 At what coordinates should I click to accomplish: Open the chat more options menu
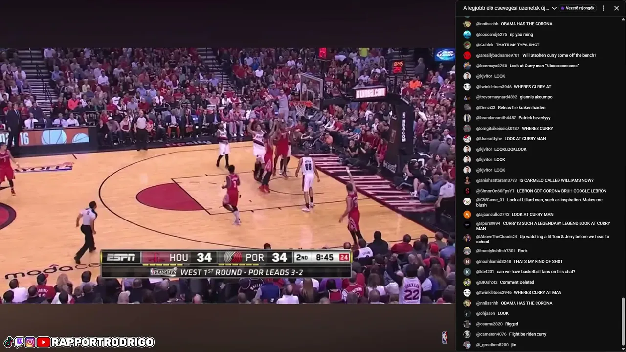[x=604, y=8]
